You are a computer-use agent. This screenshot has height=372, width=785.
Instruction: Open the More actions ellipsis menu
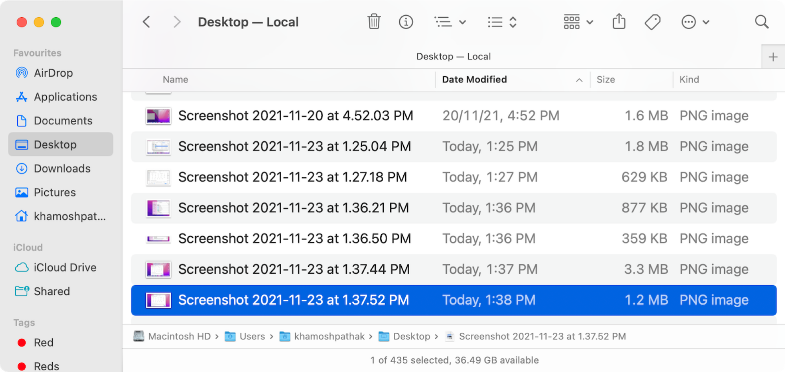pos(695,22)
